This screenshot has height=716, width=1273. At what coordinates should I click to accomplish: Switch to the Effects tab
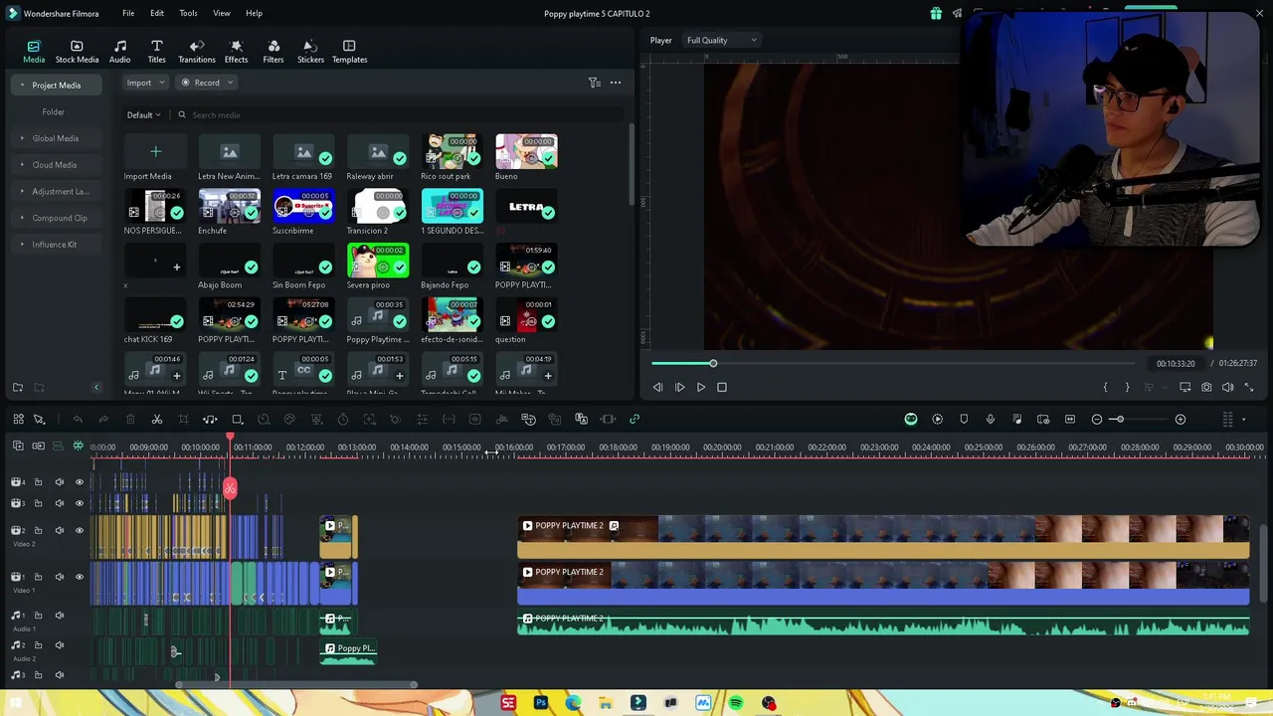tap(236, 52)
